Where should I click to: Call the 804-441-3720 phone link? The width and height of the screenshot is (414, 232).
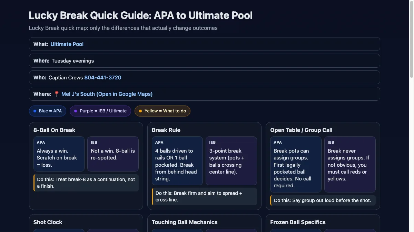pyautogui.click(x=103, y=78)
